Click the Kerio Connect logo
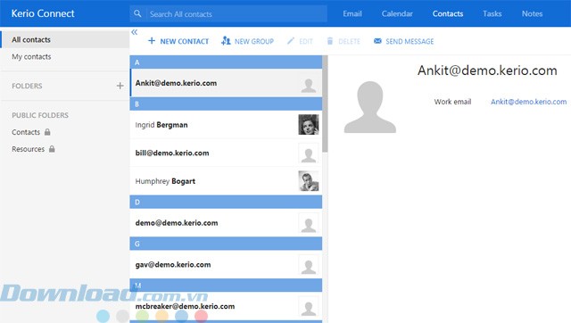Screen dimensions: 571x323 click(43, 13)
